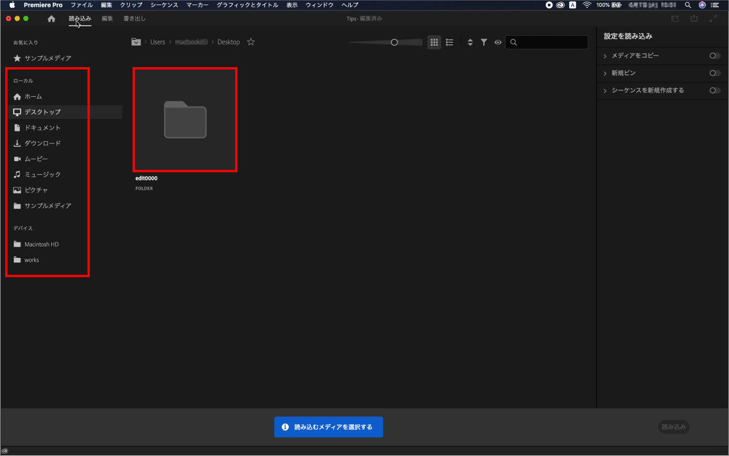Viewport: 729px width, 456px height.
Task: Expand the メディアをコピー section chevron
Action: point(605,56)
